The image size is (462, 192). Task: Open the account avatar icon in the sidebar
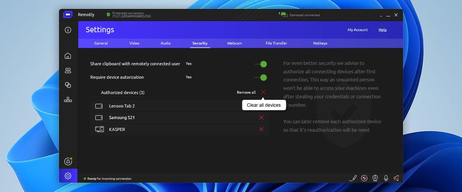[68, 162]
